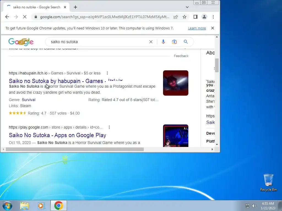Bookmark this page with star icon
This screenshot has width=282, height=211.
[185, 17]
